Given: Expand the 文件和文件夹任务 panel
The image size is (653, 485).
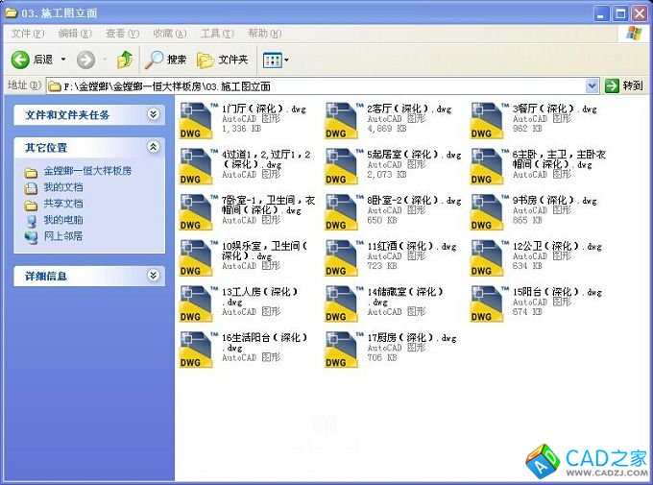Looking at the screenshot, I should pos(153,114).
